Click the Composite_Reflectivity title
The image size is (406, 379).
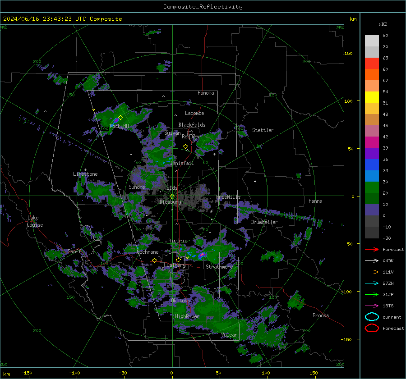(203, 7)
